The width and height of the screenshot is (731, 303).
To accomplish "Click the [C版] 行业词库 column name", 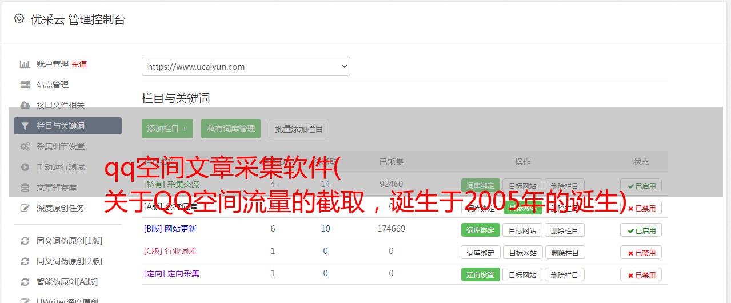I will [x=170, y=251].
